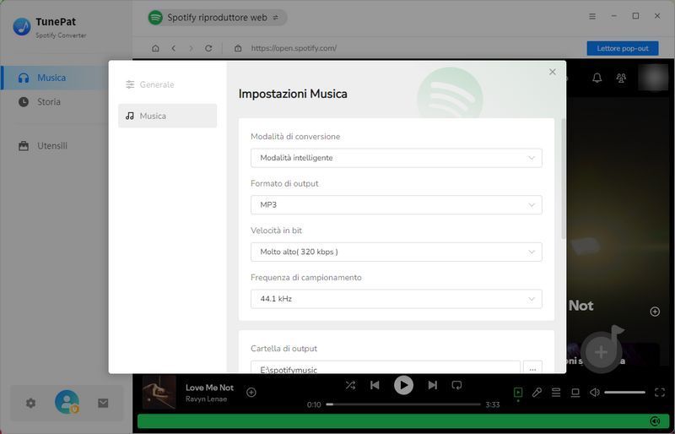Open the Love Me Not song title
This screenshot has height=434, width=675.
coord(209,388)
